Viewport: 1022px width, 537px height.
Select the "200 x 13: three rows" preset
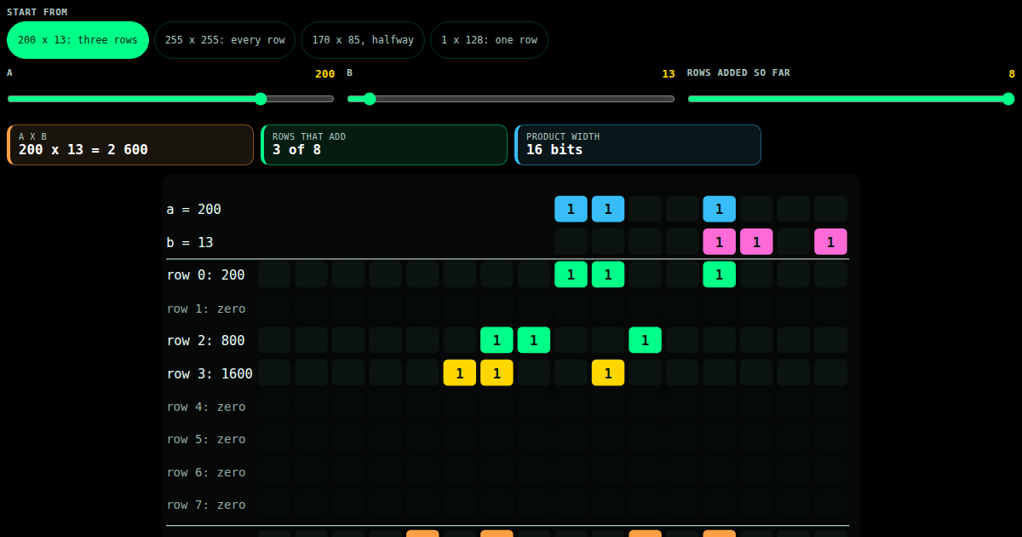tap(78, 40)
